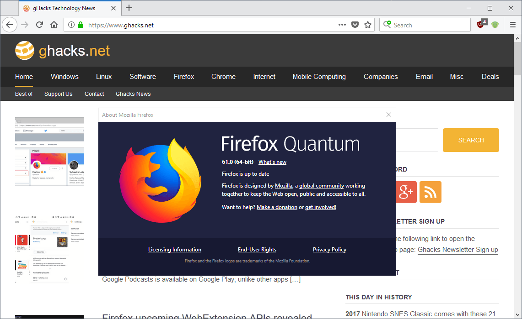Save page to Pocket icon
Screen dimensions: 522x319
tap(355, 25)
